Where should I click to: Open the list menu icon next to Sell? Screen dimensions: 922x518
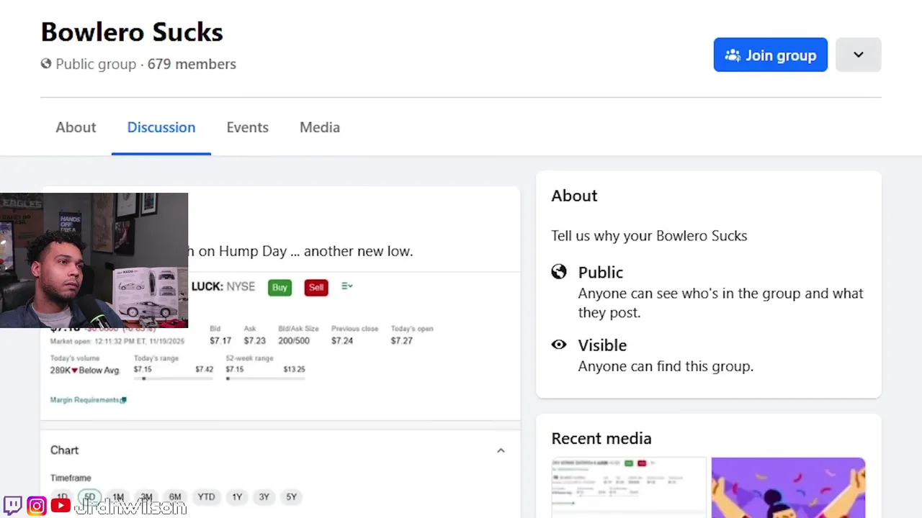(x=346, y=286)
